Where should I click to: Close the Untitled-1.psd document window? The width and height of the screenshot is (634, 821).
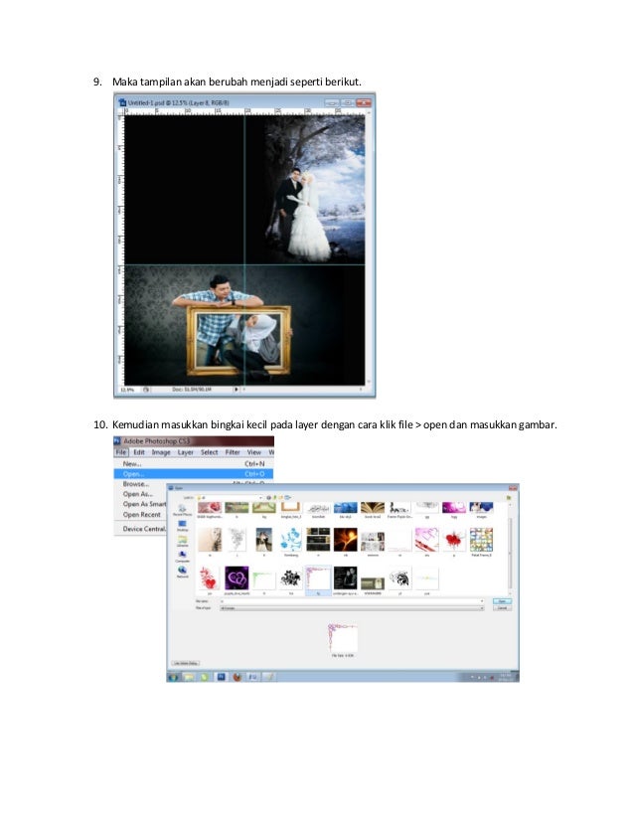point(363,102)
